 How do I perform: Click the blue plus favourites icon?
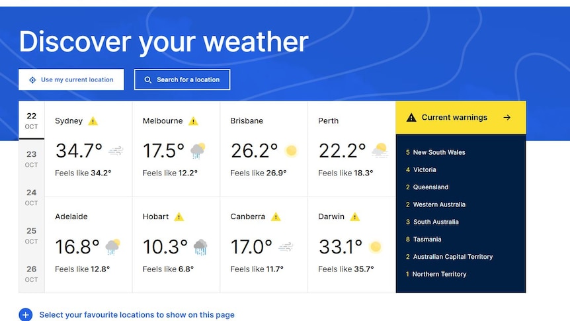26,315
